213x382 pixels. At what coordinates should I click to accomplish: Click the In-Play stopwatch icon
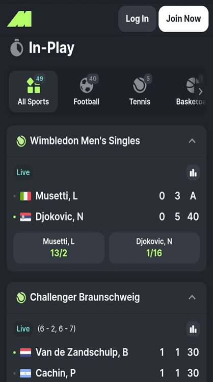16,47
